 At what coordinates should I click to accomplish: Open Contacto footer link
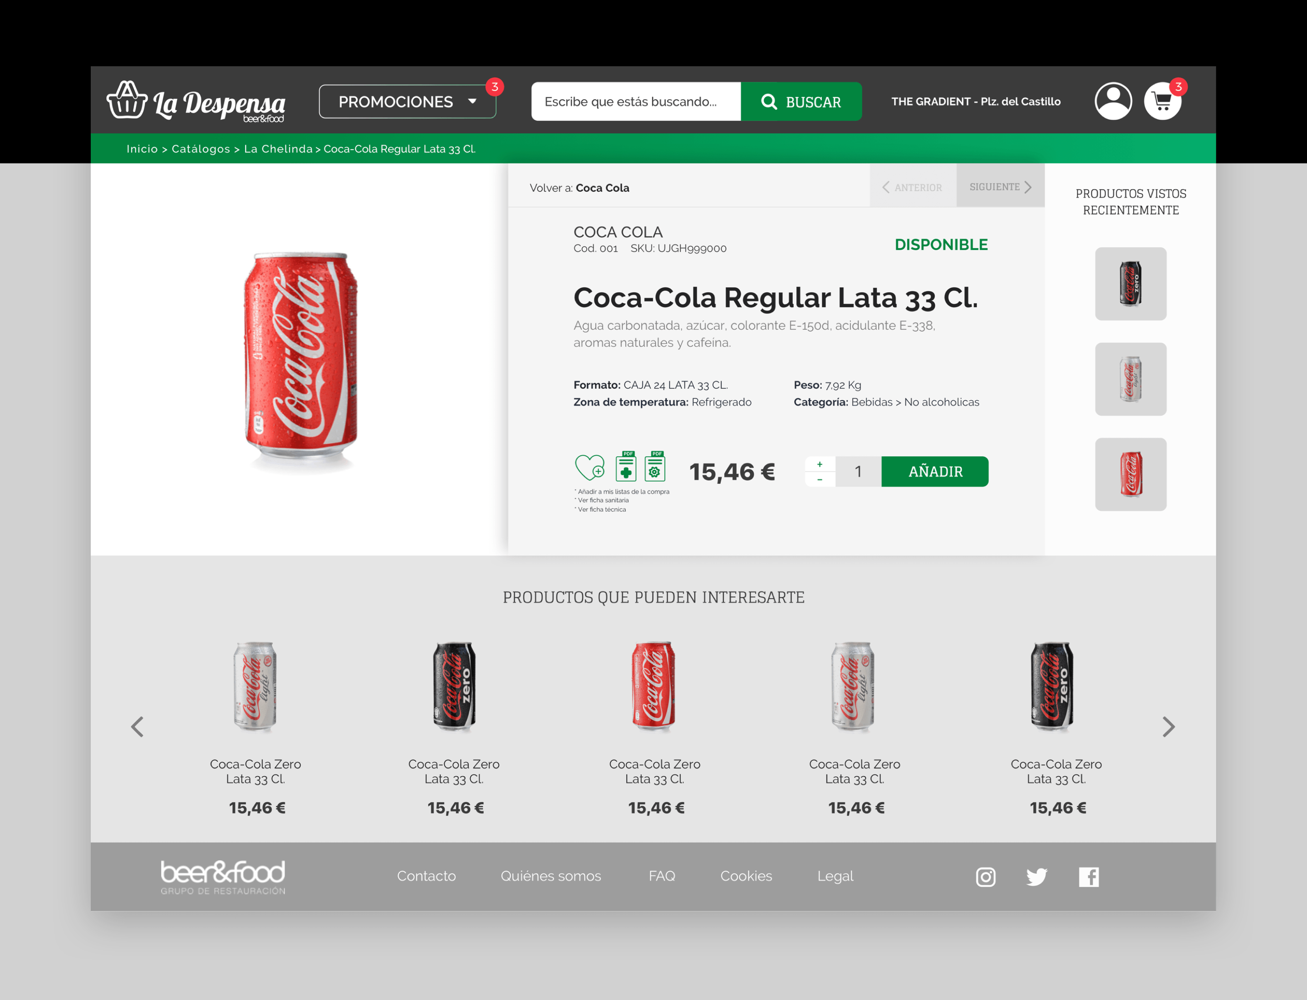[x=426, y=876]
